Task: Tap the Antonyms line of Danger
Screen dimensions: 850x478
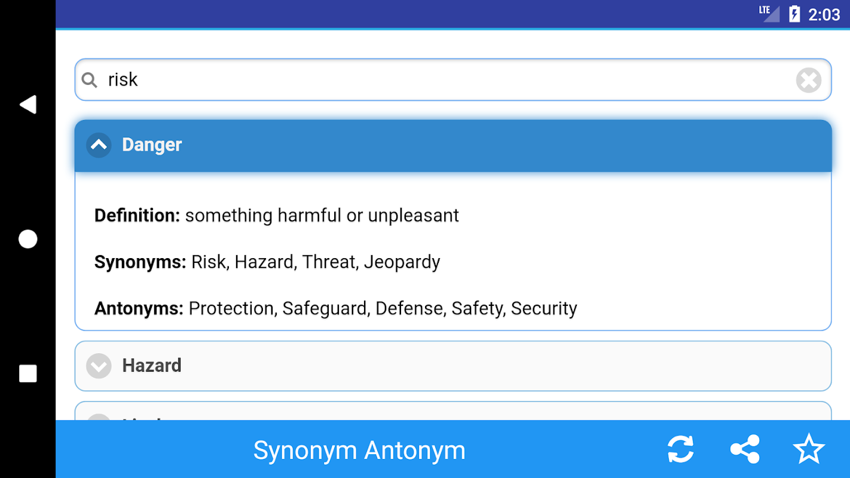Action: pos(335,308)
